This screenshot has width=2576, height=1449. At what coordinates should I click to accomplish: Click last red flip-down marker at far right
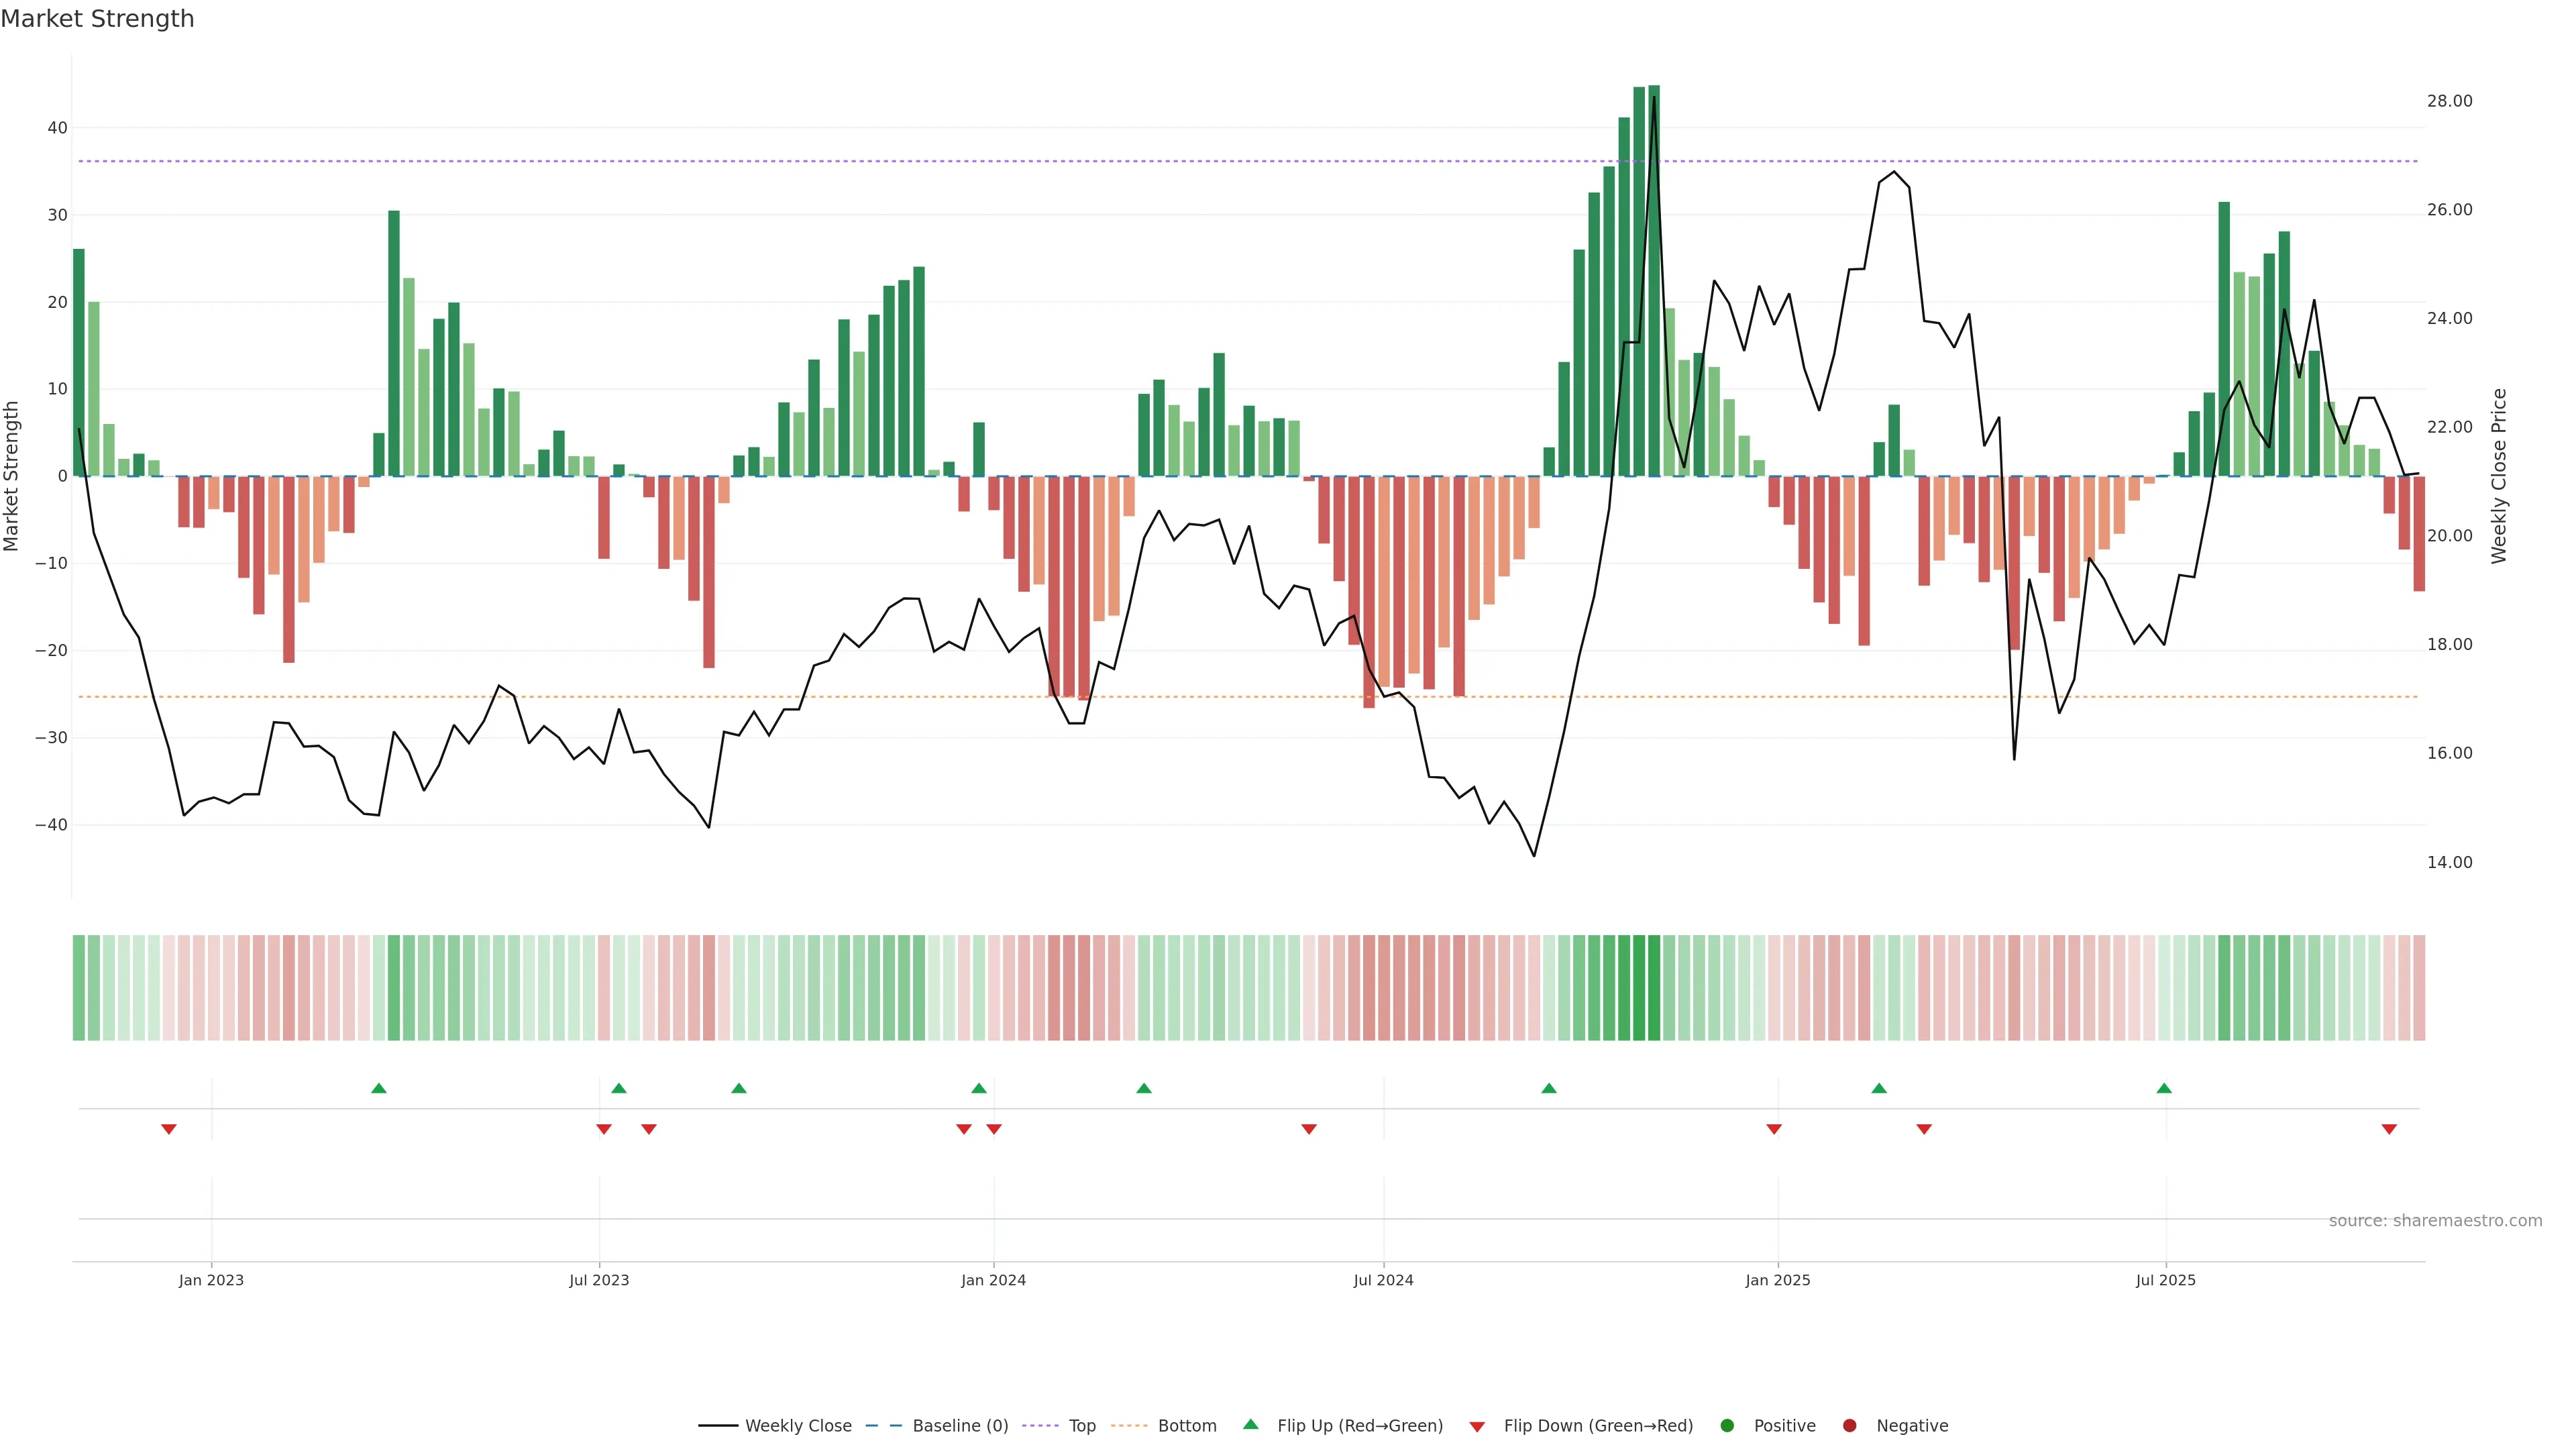2389,1129
